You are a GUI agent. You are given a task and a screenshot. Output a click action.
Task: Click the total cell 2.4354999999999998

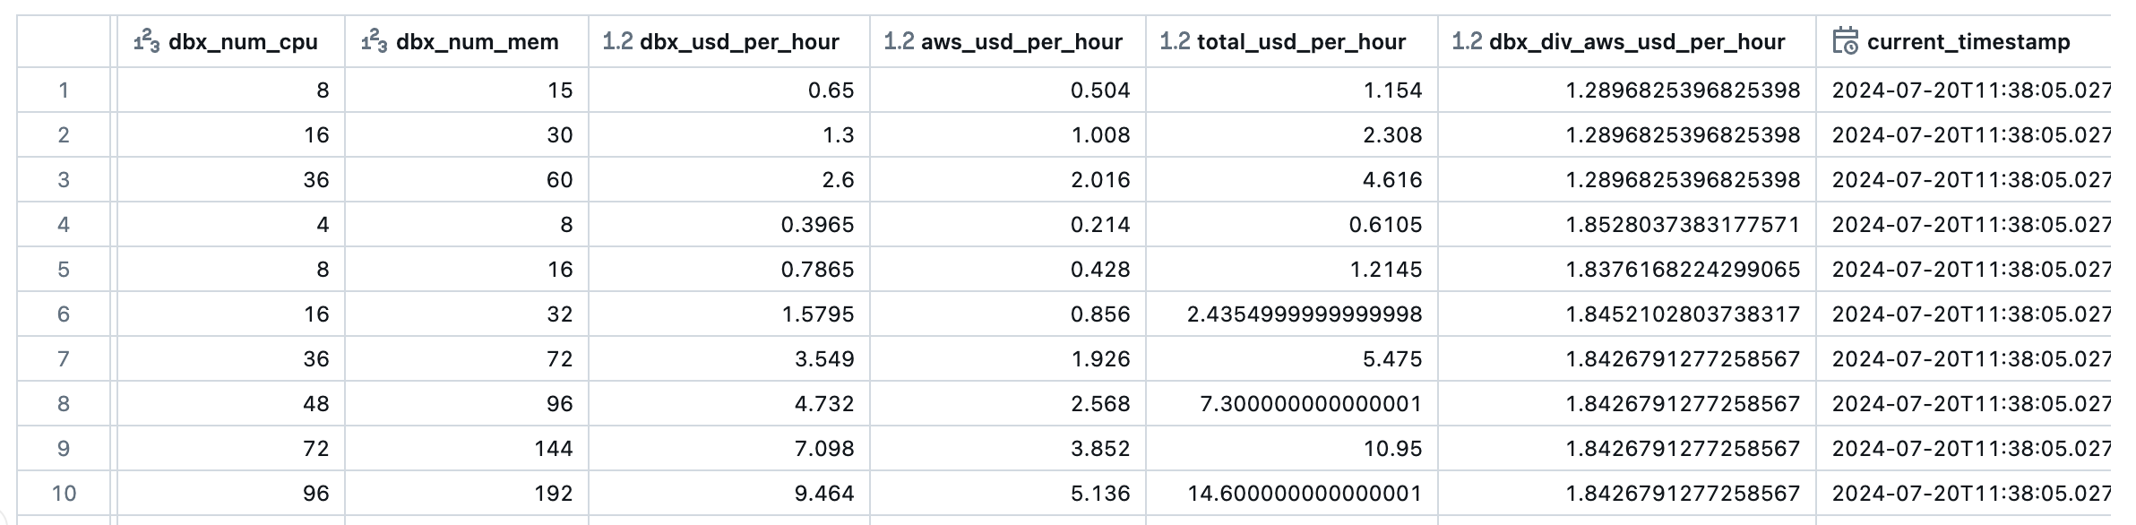click(x=1292, y=314)
